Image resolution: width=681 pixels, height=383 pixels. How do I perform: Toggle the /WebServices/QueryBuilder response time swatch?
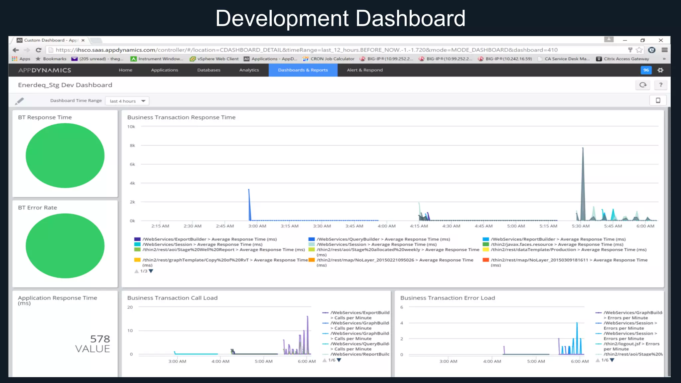click(312, 239)
